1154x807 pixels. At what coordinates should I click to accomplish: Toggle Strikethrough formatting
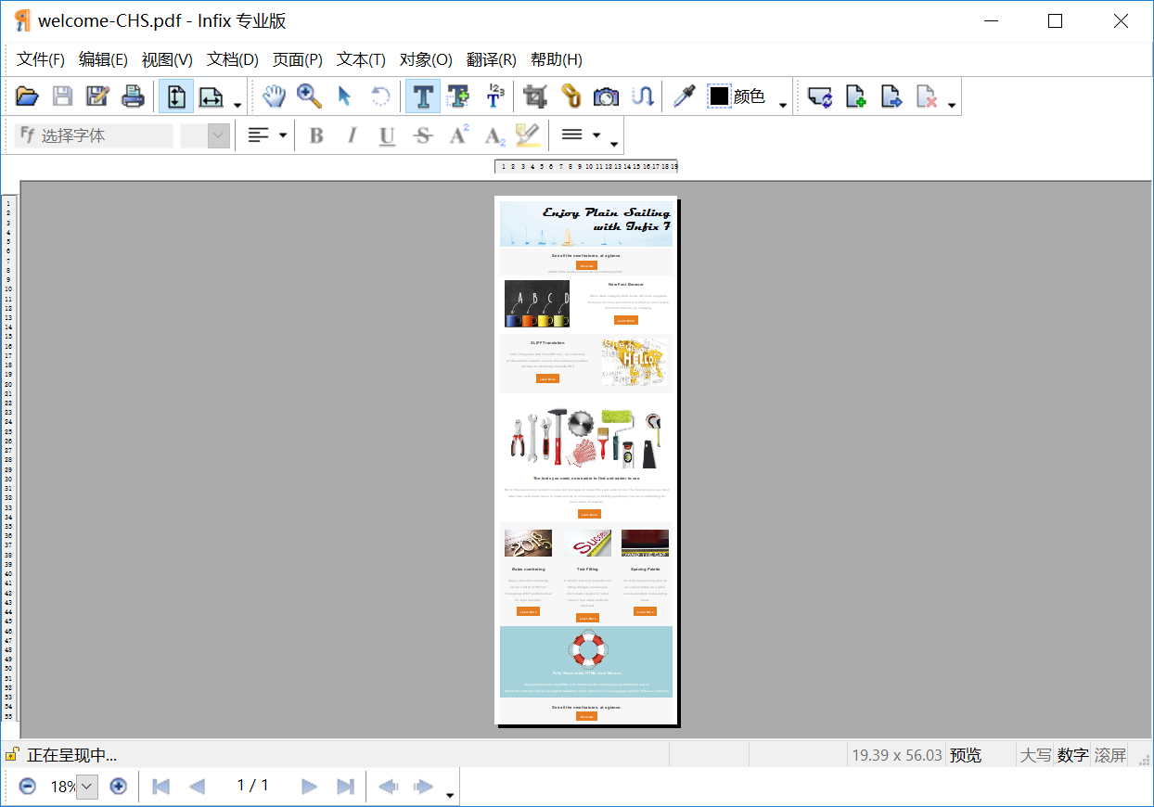click(423, 135)
